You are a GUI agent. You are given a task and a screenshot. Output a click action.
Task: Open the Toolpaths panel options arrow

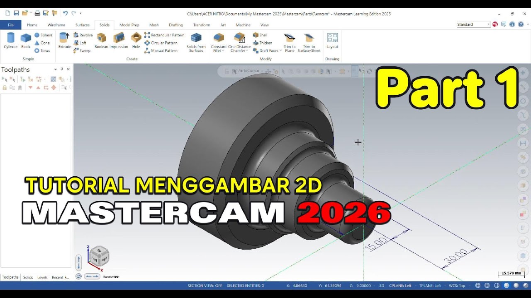(55, 69)
